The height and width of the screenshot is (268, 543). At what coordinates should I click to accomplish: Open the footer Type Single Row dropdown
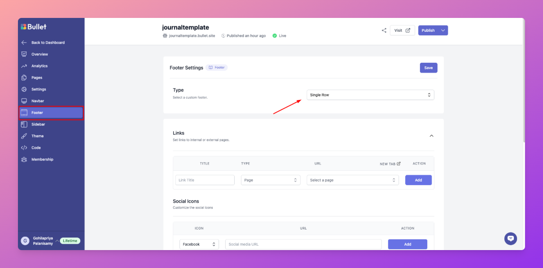click(x=371, y=95)
